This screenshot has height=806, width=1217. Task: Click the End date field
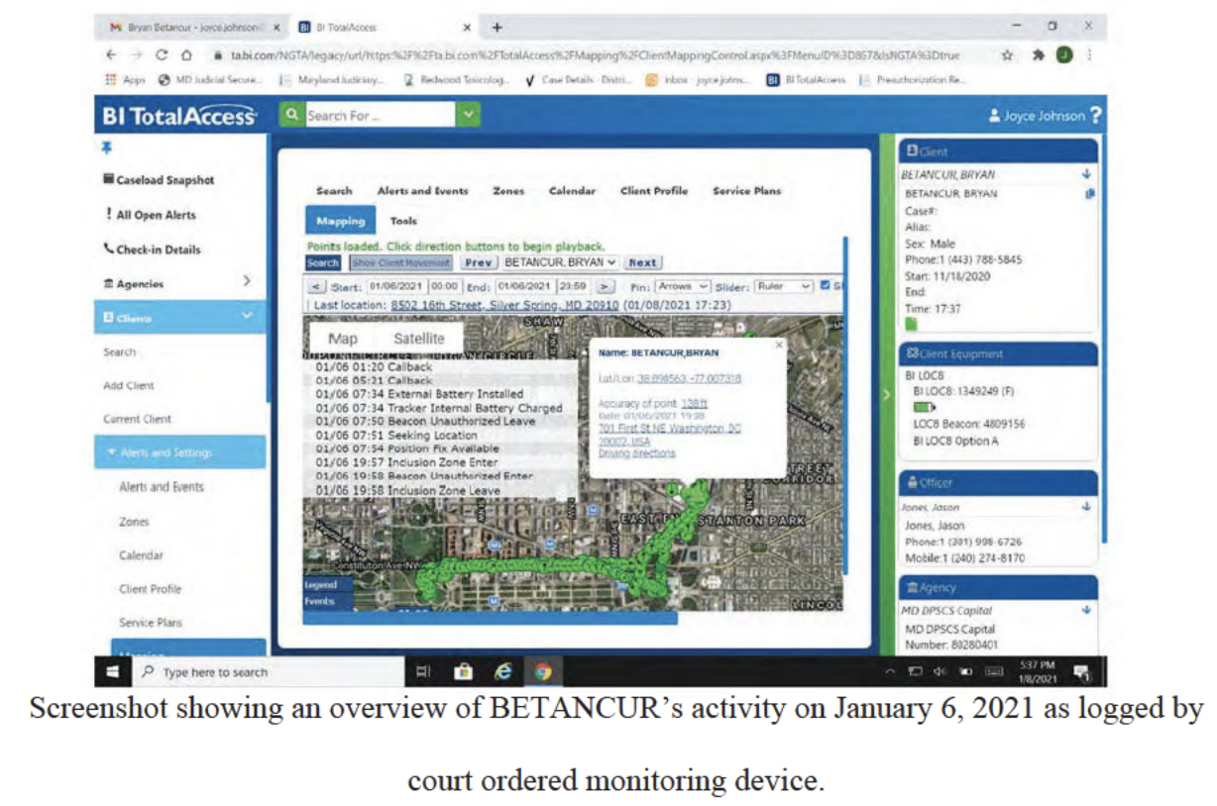click(526, 286)
